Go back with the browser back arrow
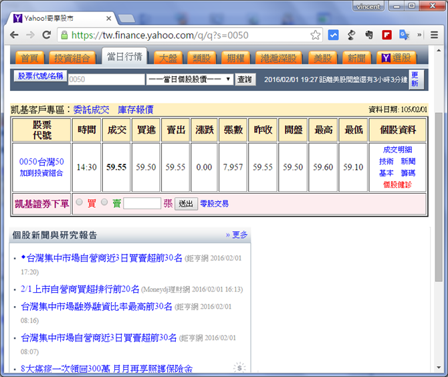The width and height of the screenshot is (448, 377). click(14, 35)
